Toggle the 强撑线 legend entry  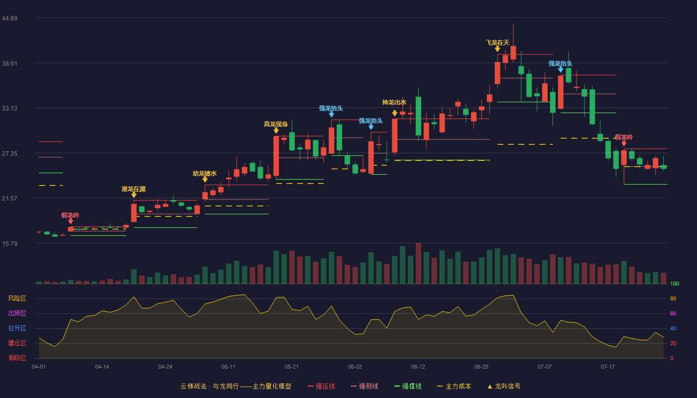pos(408,386)
